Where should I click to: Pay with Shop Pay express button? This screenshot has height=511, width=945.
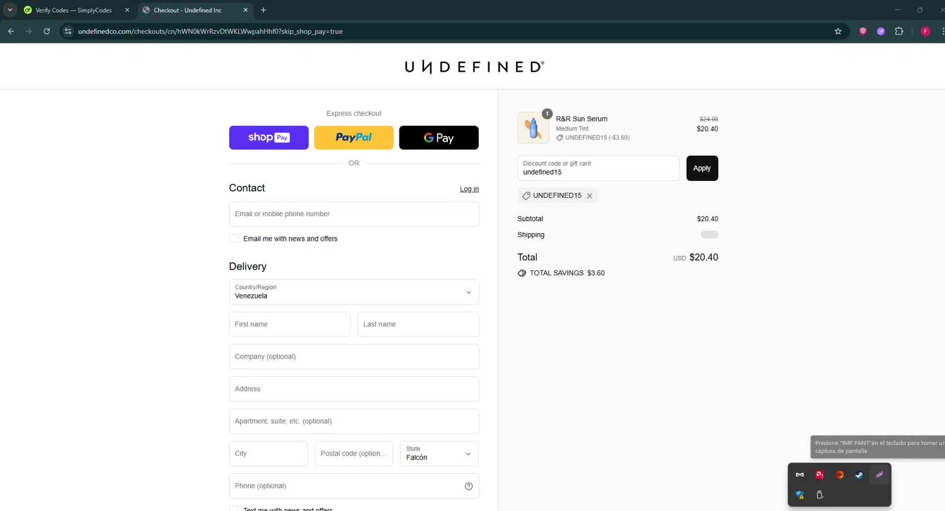[269, 137]
